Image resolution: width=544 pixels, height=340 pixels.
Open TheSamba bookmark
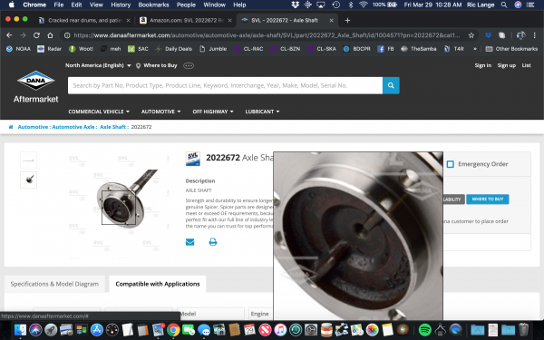coord(418,49)
